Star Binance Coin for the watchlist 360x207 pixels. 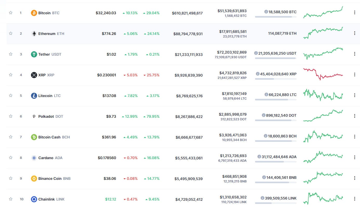coord(11,178)
